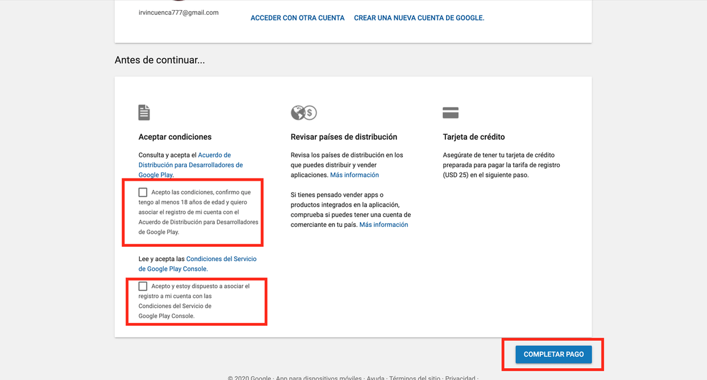Click the COMPLETAR PAGO button
707x380 pixels.
click(553, 354)
